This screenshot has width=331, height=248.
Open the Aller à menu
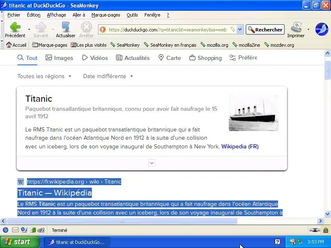[x=79, y=15]
